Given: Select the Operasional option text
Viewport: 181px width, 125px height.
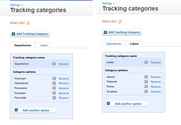Looking at the screenshot, I should coord(21,83).
